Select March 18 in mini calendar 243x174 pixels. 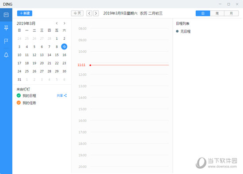pyautogui.click(x=27, y=63)
